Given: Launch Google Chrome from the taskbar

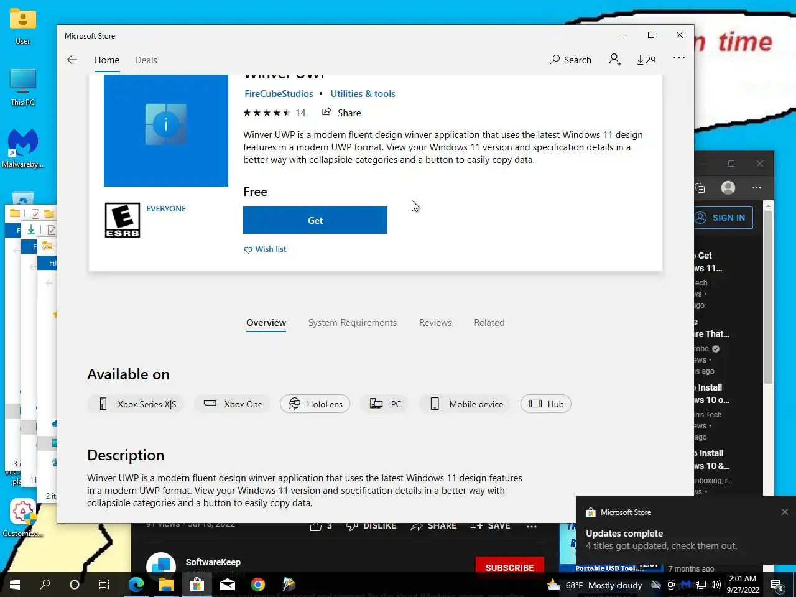Looking at the screenshot, I should click(x=258, y=585).
